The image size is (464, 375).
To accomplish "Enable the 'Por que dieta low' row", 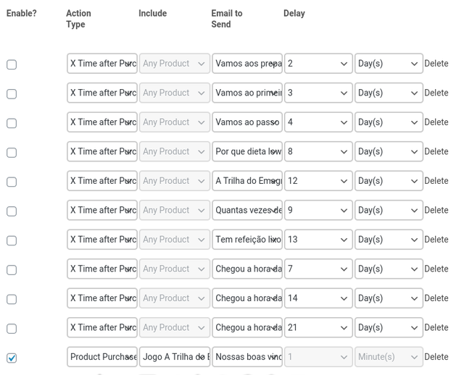I will click(x=12, y=153).
